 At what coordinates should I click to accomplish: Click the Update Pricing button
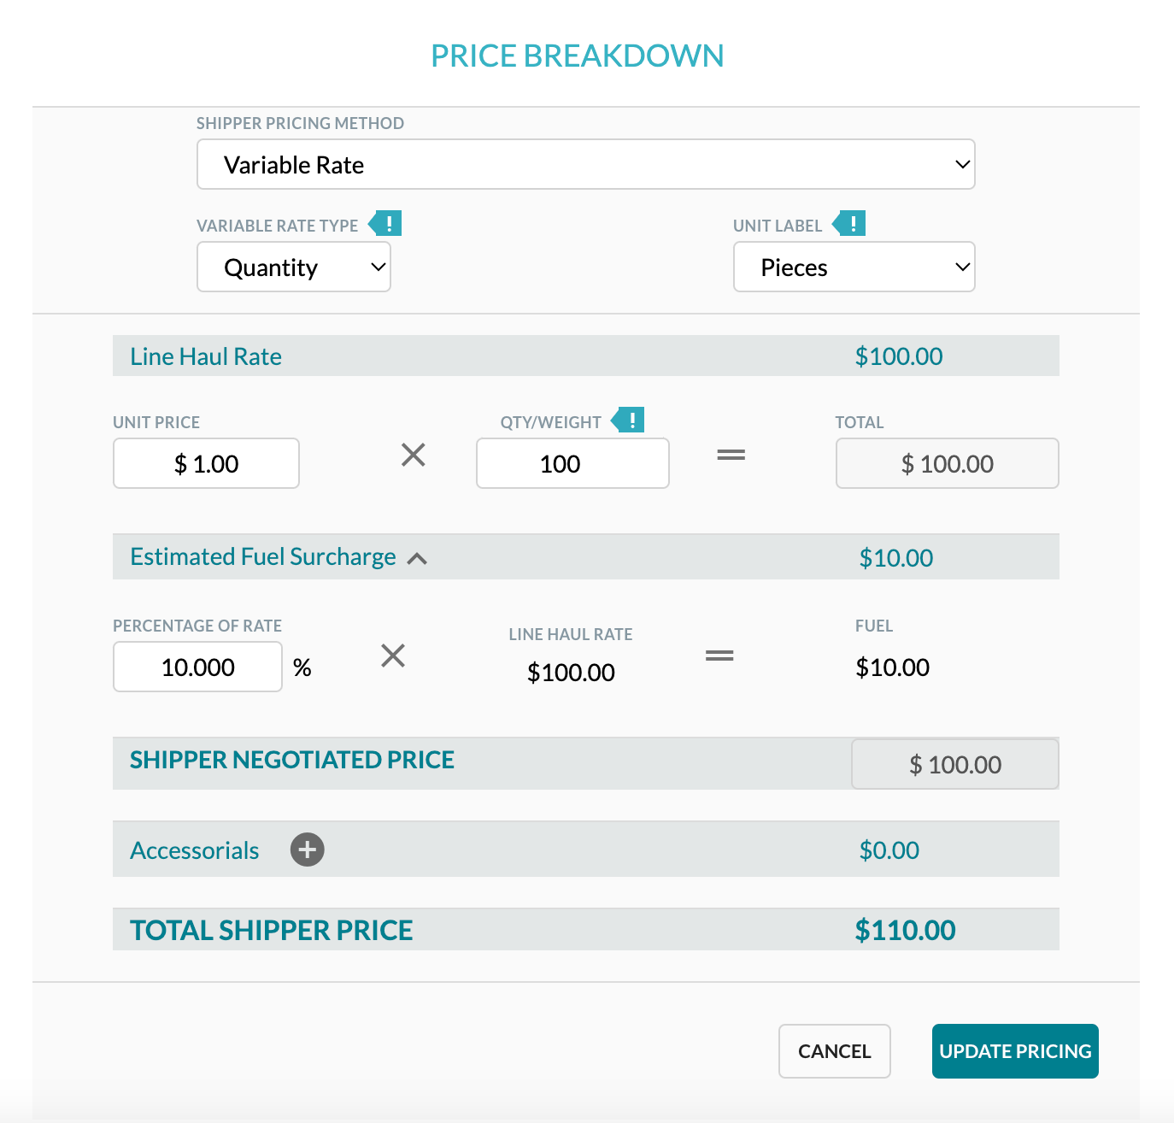click(x=1015, y=1050)
